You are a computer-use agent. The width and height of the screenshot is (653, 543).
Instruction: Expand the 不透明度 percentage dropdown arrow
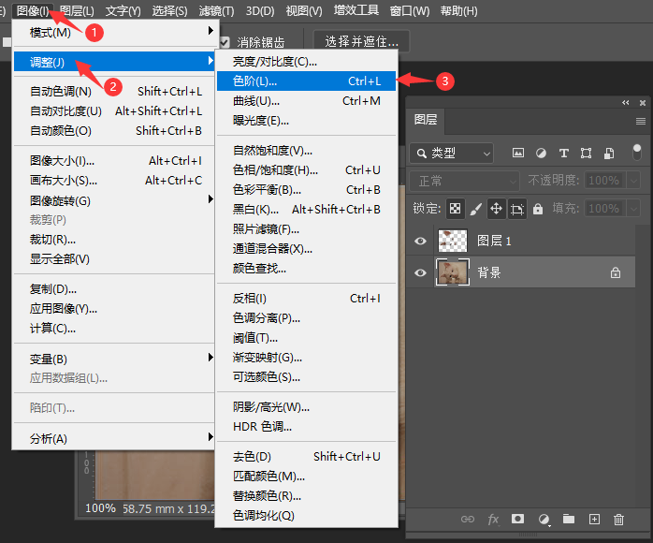pyautogui.click(x=633, y=181)
